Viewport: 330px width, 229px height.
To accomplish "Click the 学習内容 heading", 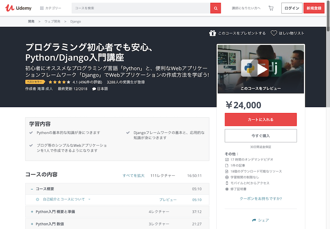I will (x=40, y=124).
